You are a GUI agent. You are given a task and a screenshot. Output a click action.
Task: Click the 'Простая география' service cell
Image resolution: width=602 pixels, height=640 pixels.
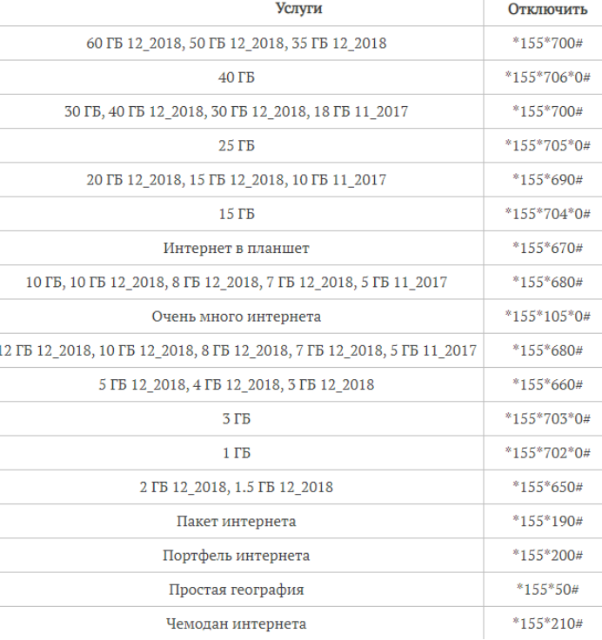(236, 590)
